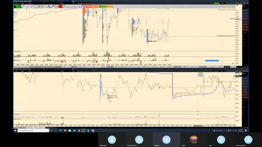
Task: Select the horizontal line drawing tool
Action: (x=27, y=7)
